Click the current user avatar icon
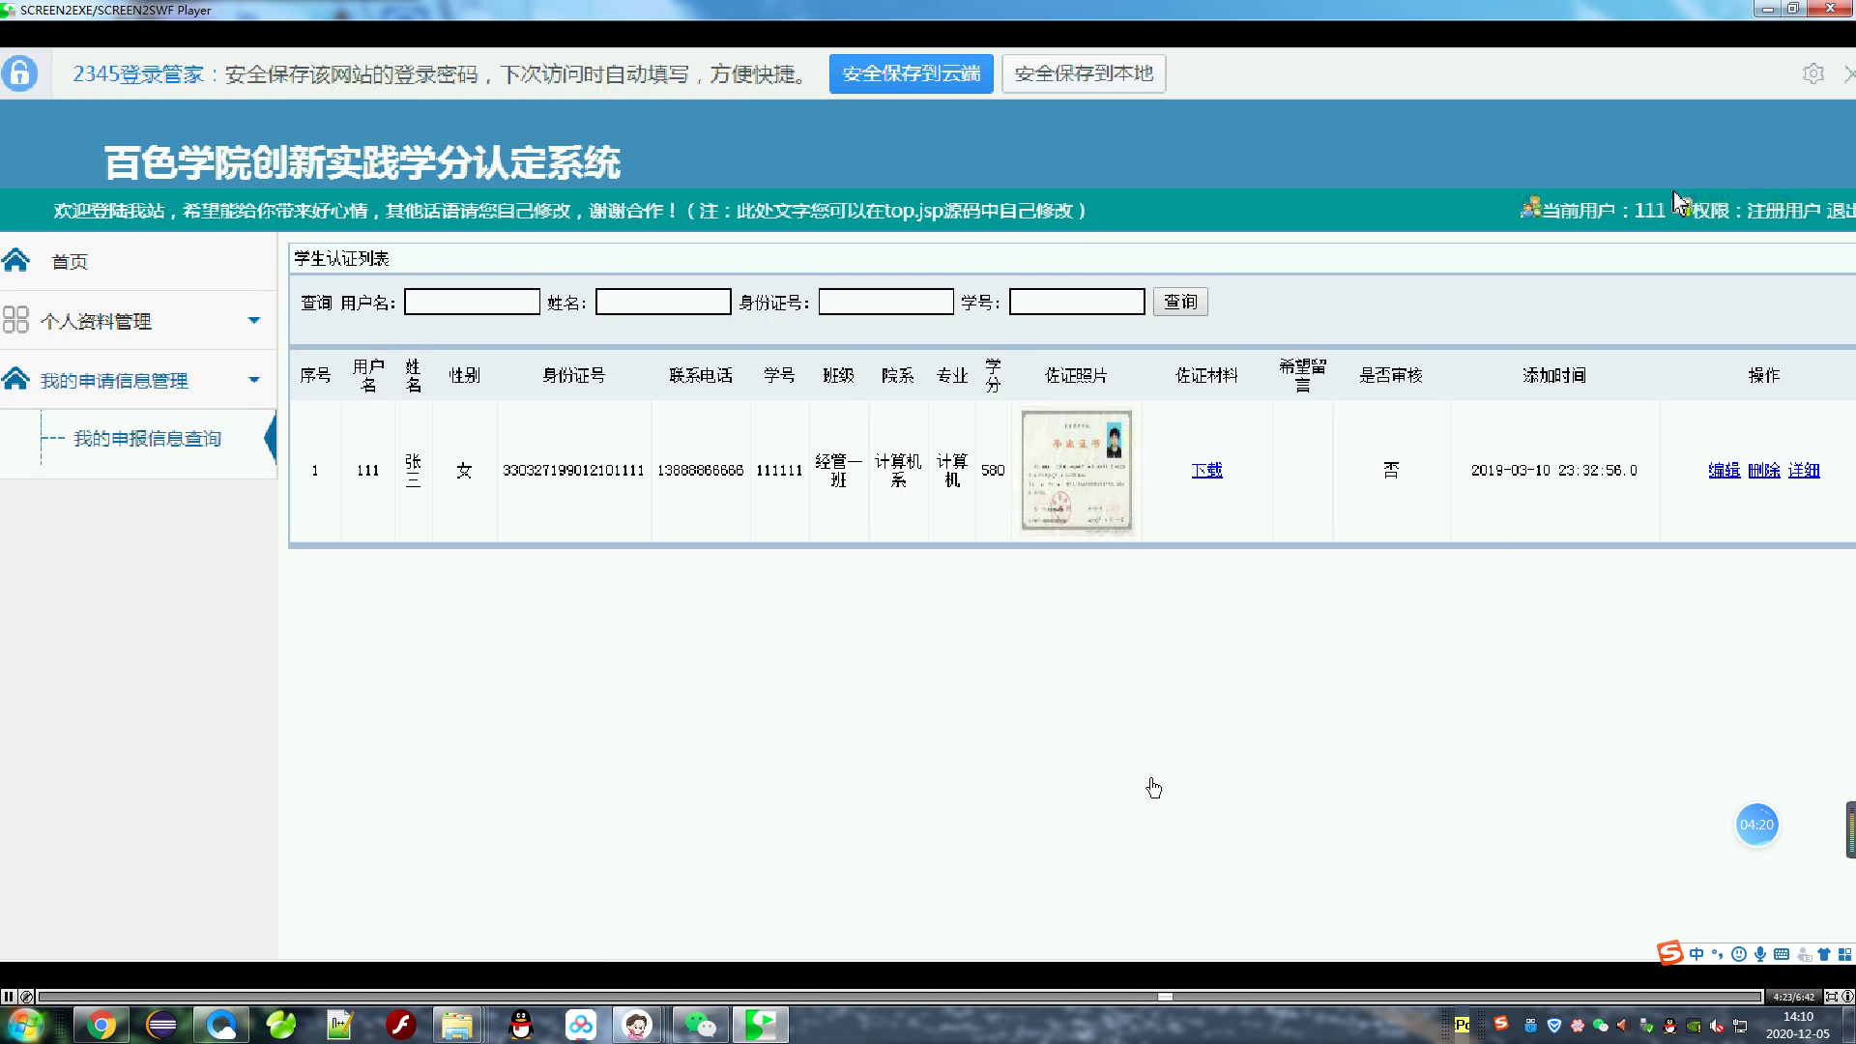This screenshot has height=1044, width=1856. (x=1530, y=208)
